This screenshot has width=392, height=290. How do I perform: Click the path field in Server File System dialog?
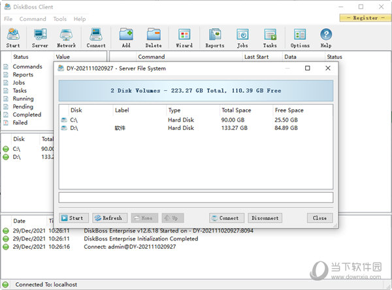196,197
